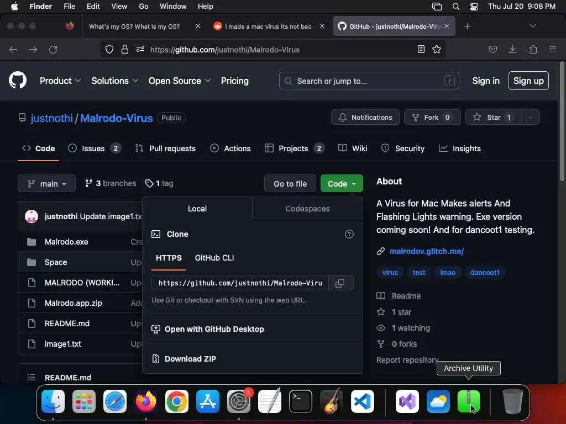This screenshot has width=566, height=424.
Task: Open Terminal from the Dock
Action: click(x=301, y=401)
